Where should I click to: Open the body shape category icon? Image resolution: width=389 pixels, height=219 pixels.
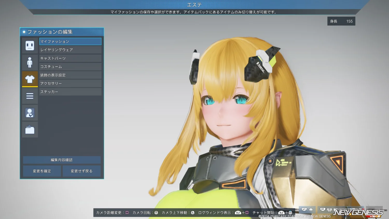tap(30, 62)
